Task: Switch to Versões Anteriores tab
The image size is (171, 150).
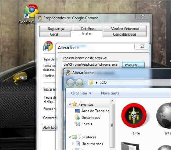Action: pyautogui.click(x=125, y=29)
